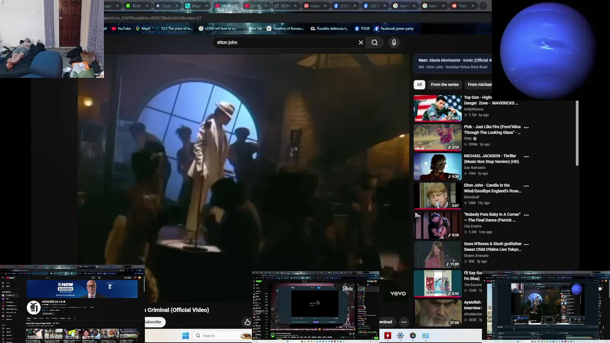Open the Ayatollah interview video thumbnail
This screenshot has height=343, width=610.
point(437,313)
